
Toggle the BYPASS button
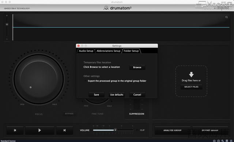(69, 114)
